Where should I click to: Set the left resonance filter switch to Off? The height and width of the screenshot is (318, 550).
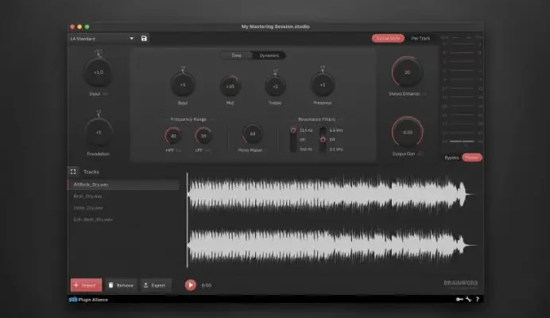point(292,139)
